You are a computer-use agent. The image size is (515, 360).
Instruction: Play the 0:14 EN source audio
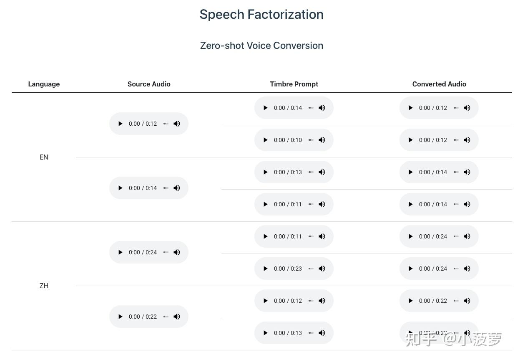pos(121,188)
